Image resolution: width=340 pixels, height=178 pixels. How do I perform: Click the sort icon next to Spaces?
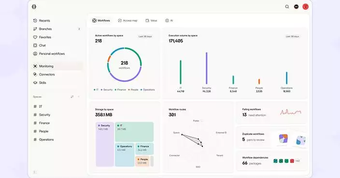[x=72, y=97]
